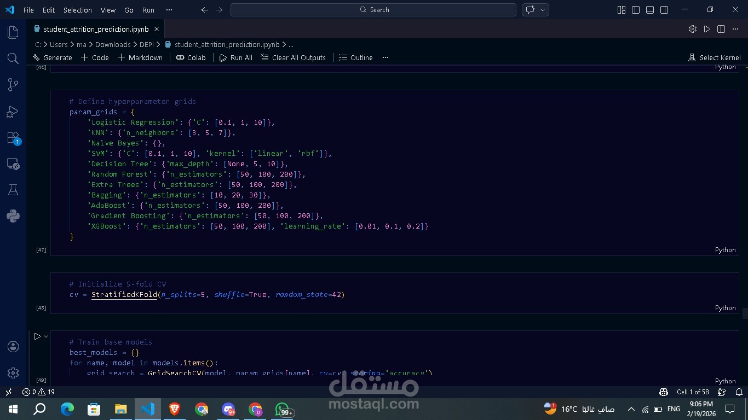Viewport: 748px width, 420px height.
Task: Open Copilot status icon in status bar
Action: [664, 392]
